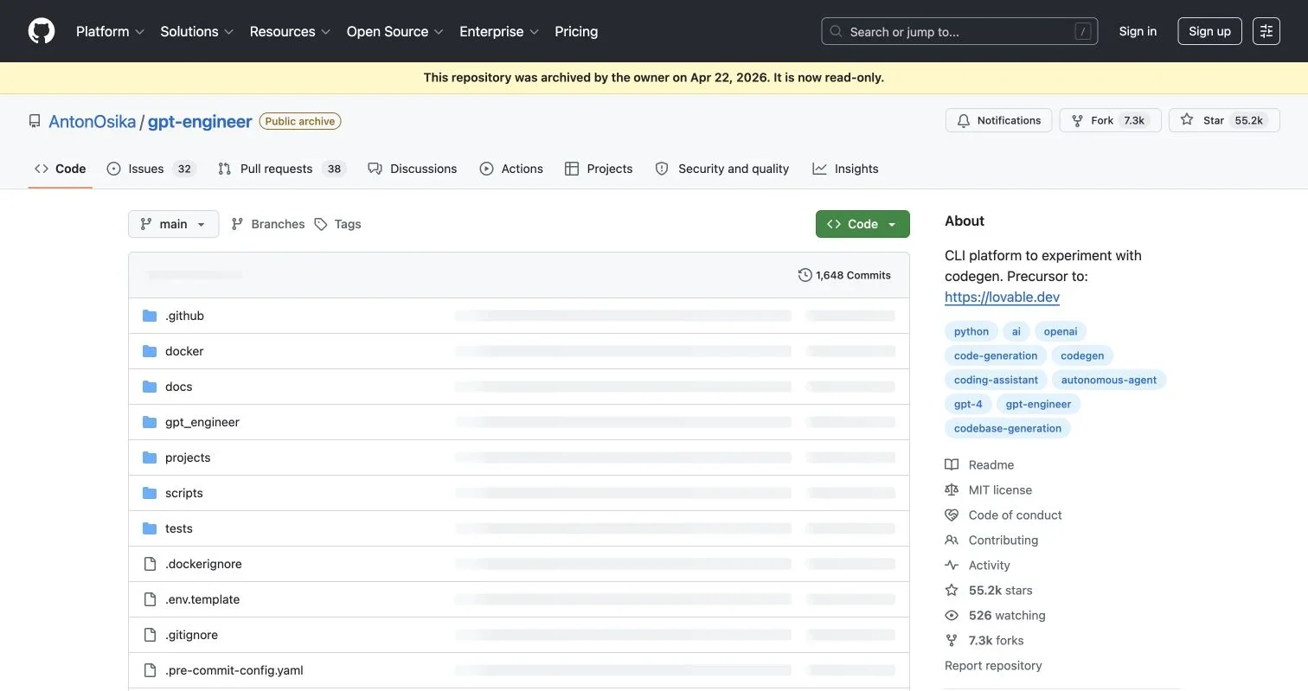Click the .github folder icon

pos(150,316)
